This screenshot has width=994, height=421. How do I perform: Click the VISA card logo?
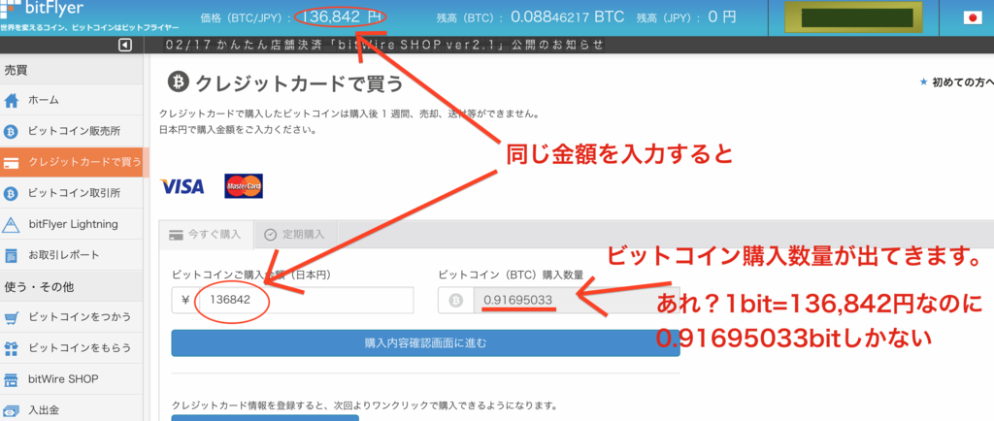pos(182,186)
